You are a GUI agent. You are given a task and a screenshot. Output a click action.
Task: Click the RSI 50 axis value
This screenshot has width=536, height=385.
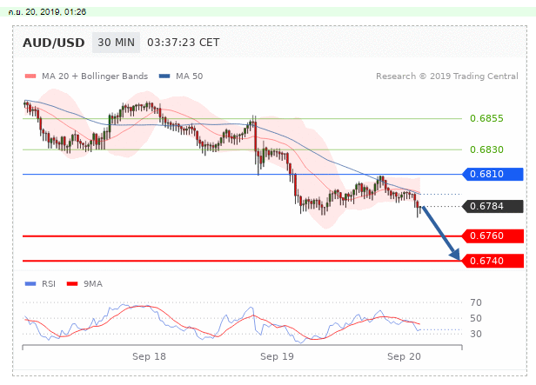tap(476, 318)
